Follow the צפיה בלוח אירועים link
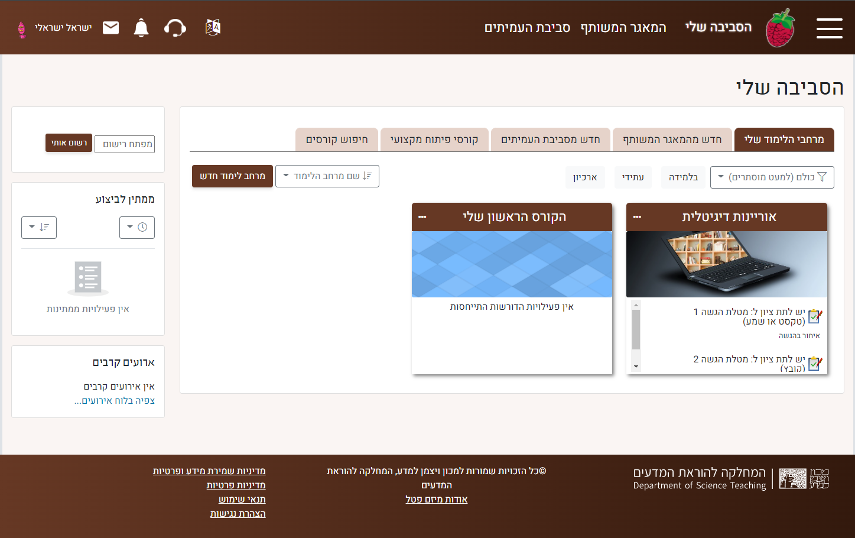Viewport: 855px width, 538px height. point(115,401)
